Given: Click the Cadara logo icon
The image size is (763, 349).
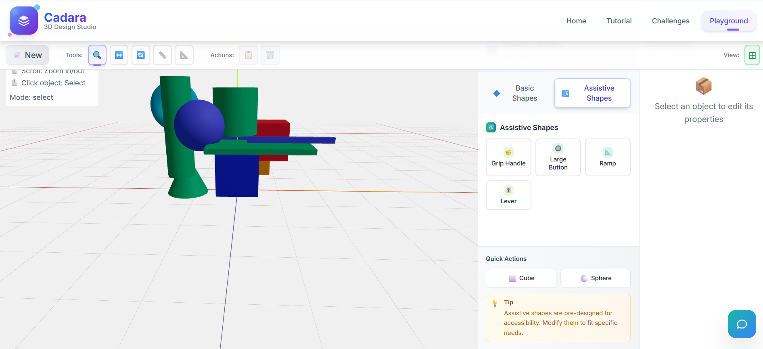Looking at the screenshot, I should (24, 21).
